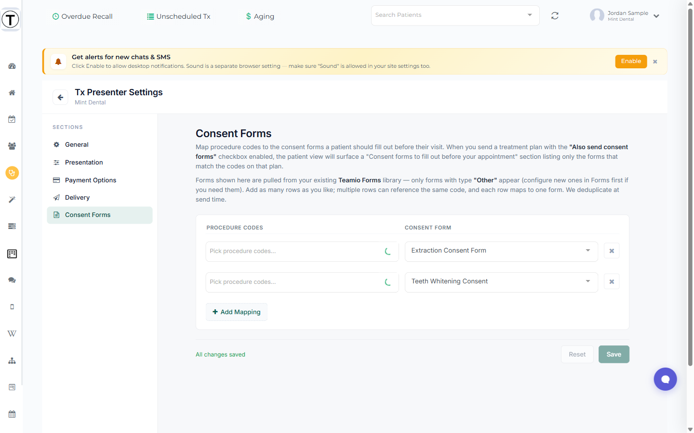This screenshot has height=433, width=694.
Task: Open the patients group icon in sidebar
Action: [12, 146]
